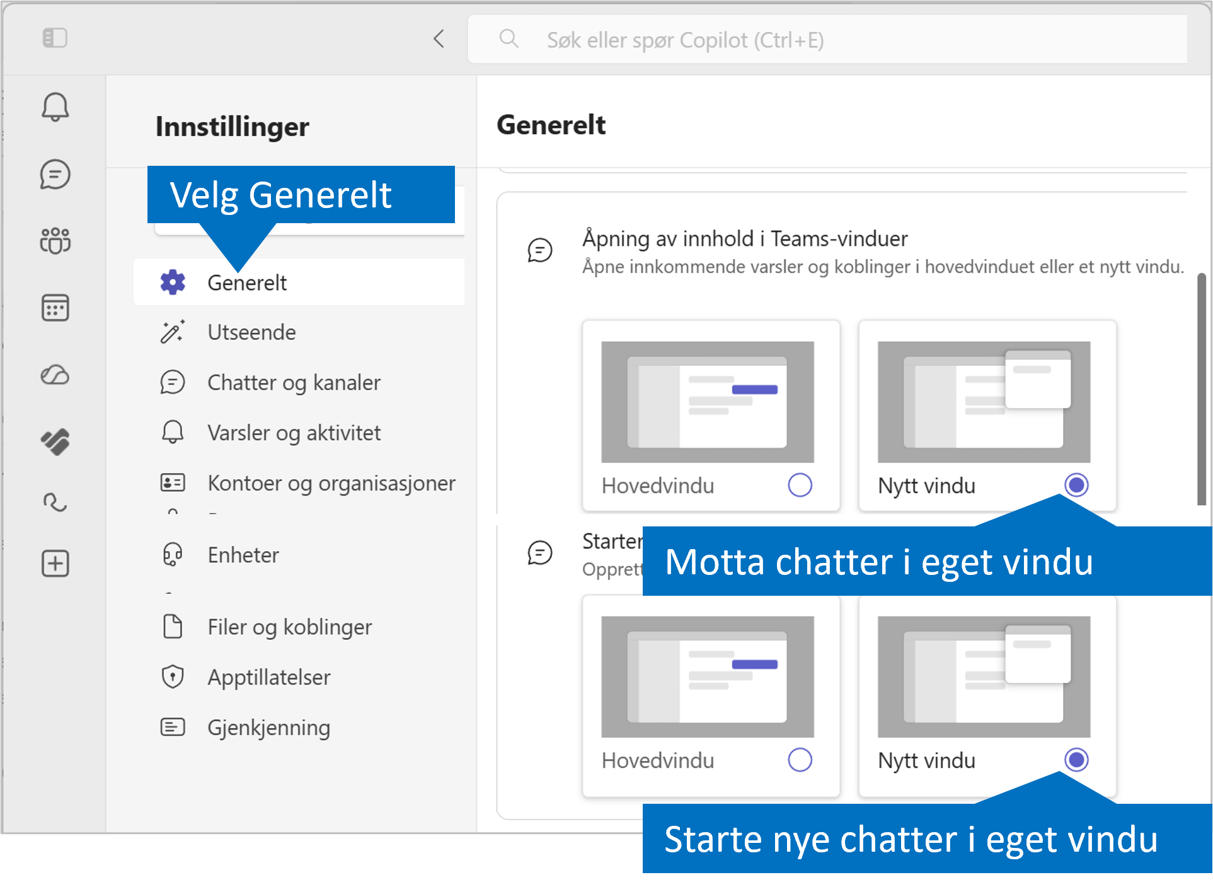Open Gjenkjenning settings category
The image size is (1213, 887).
coord(299,728)
